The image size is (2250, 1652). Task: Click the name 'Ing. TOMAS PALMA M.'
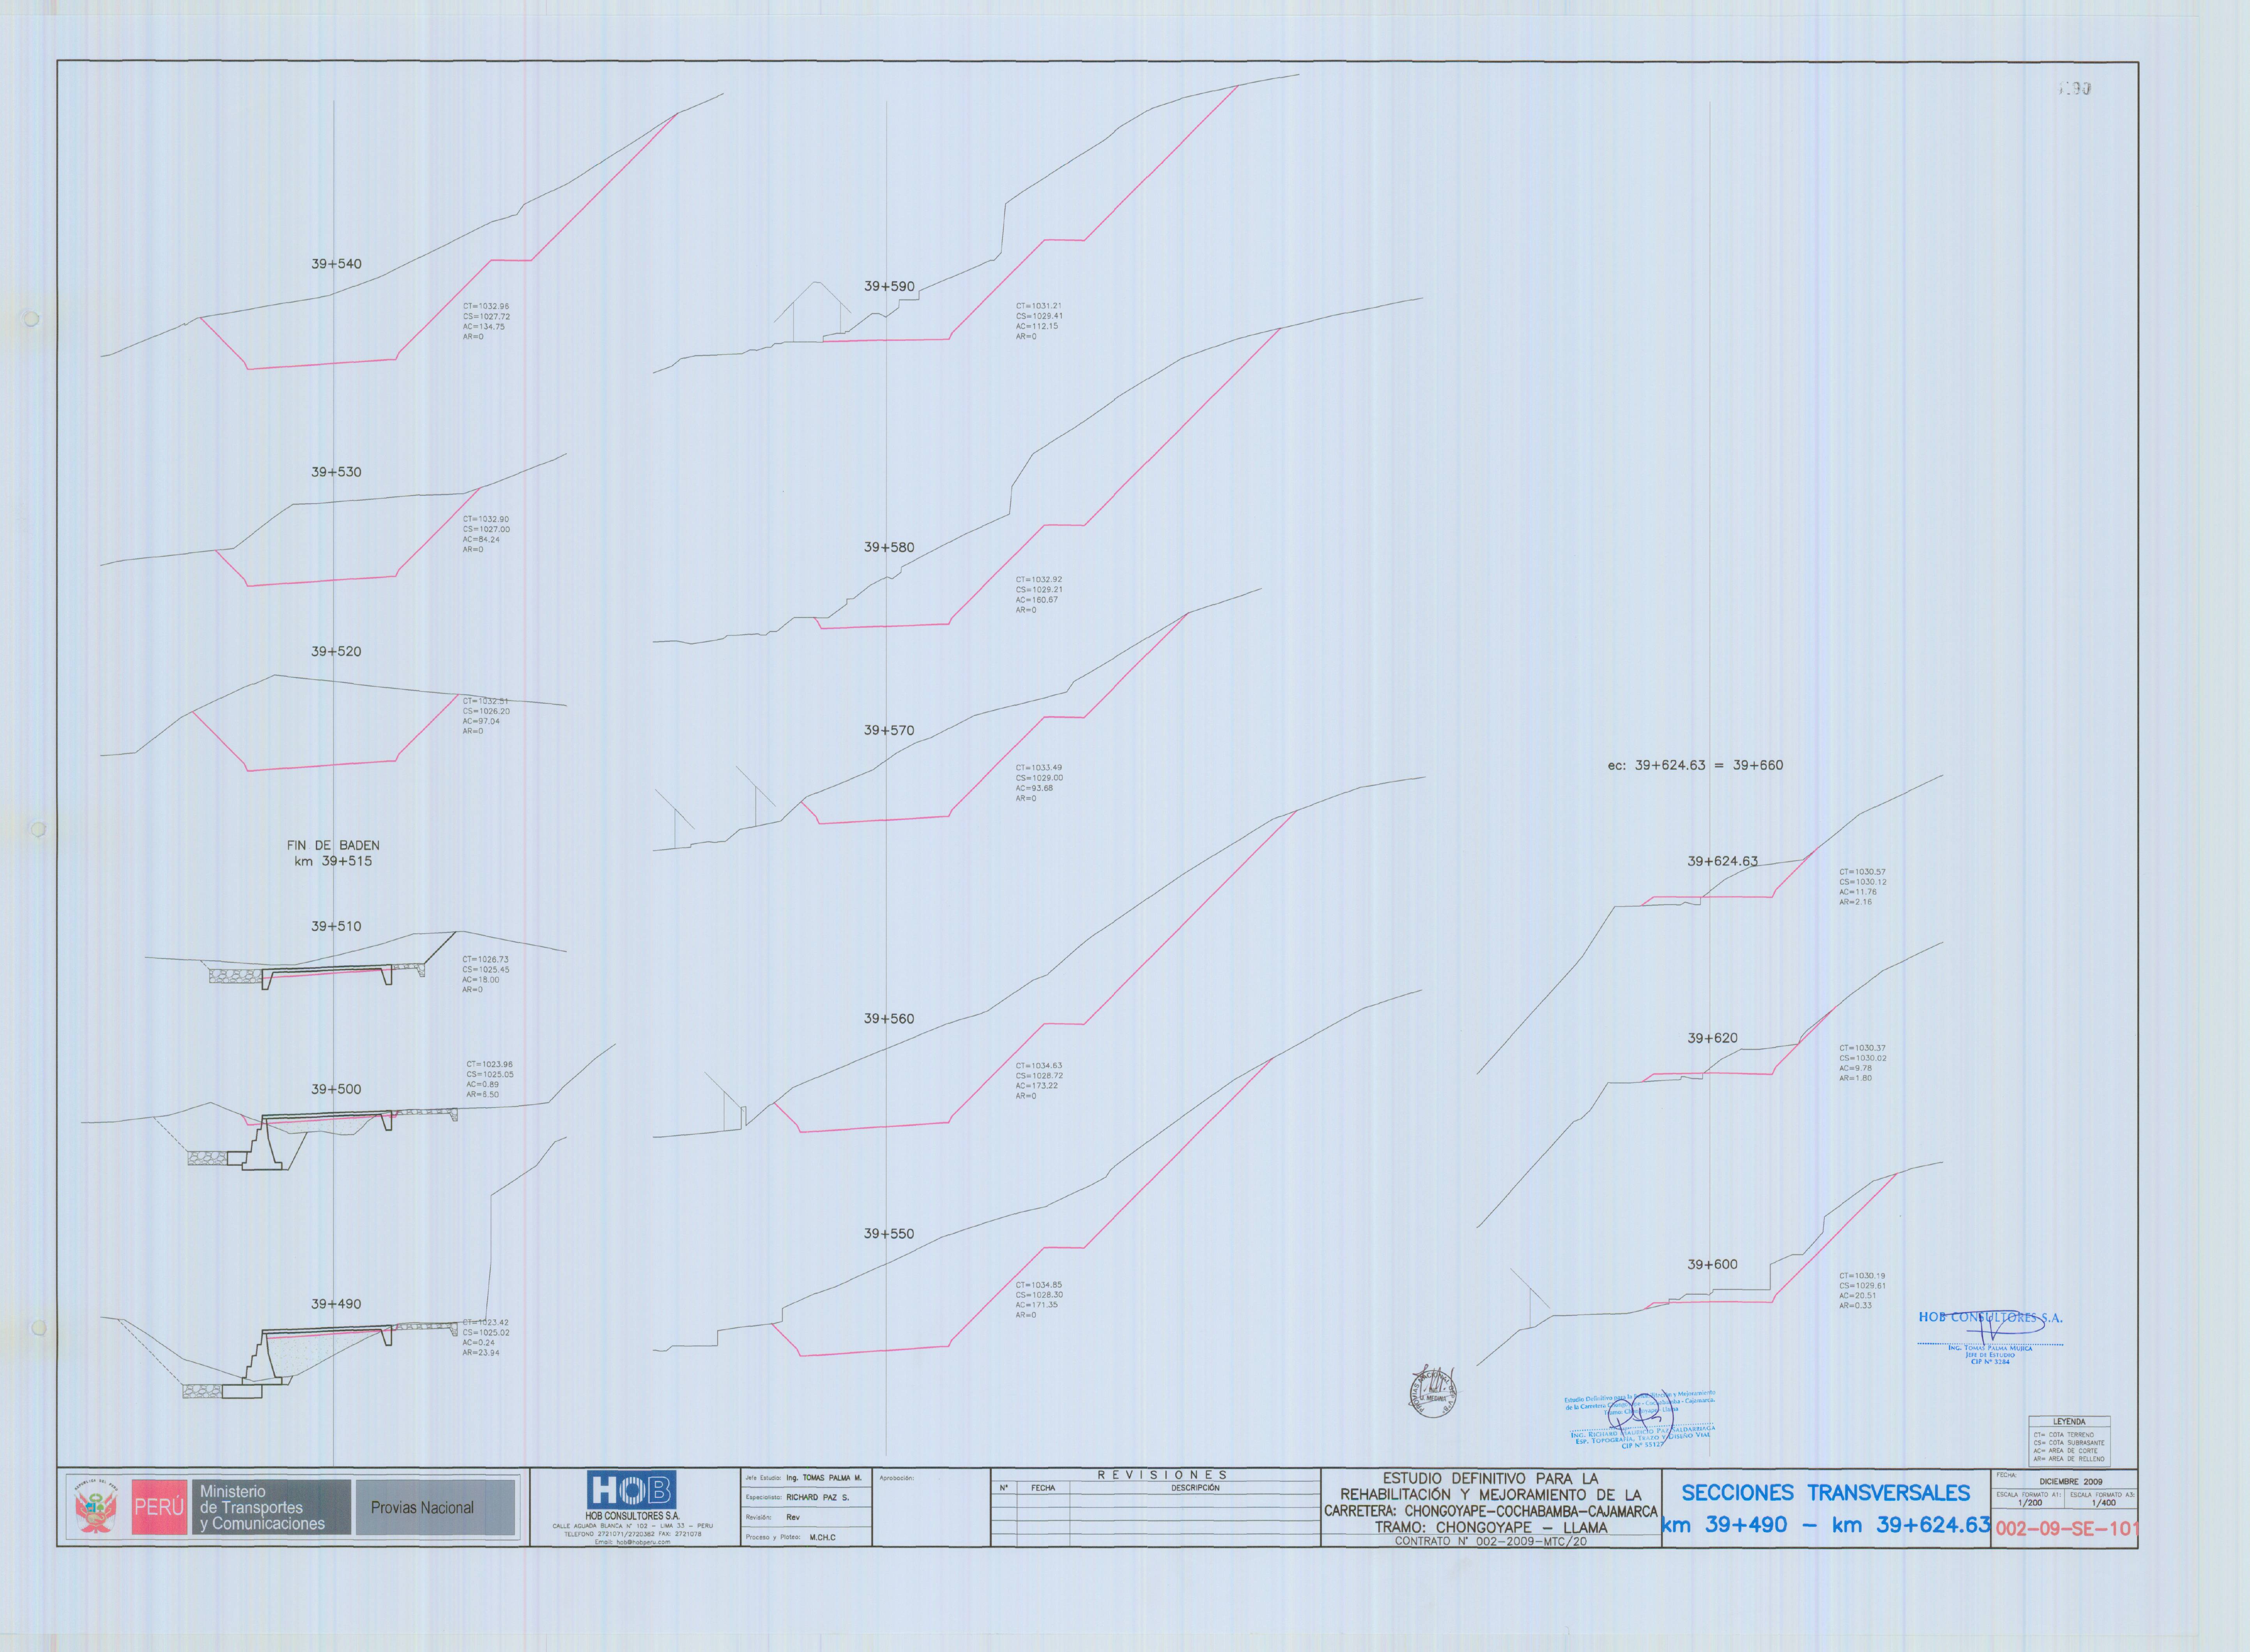pyautogui.click(x=823, y=1478)
